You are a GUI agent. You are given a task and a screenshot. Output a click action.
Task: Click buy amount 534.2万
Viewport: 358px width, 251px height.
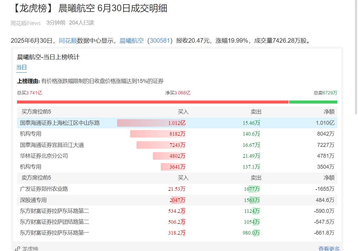coord(177,211)
